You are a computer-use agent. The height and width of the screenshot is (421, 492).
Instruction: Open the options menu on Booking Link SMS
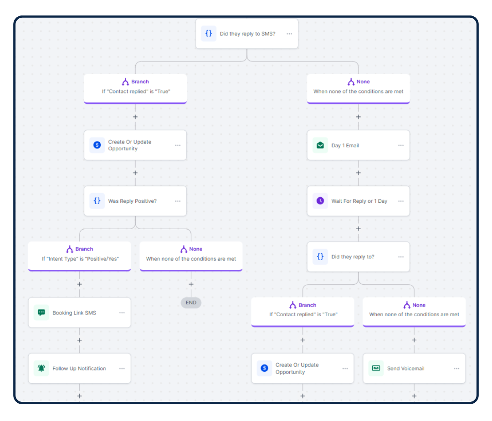pyautogui.click(x=122, y=313)
